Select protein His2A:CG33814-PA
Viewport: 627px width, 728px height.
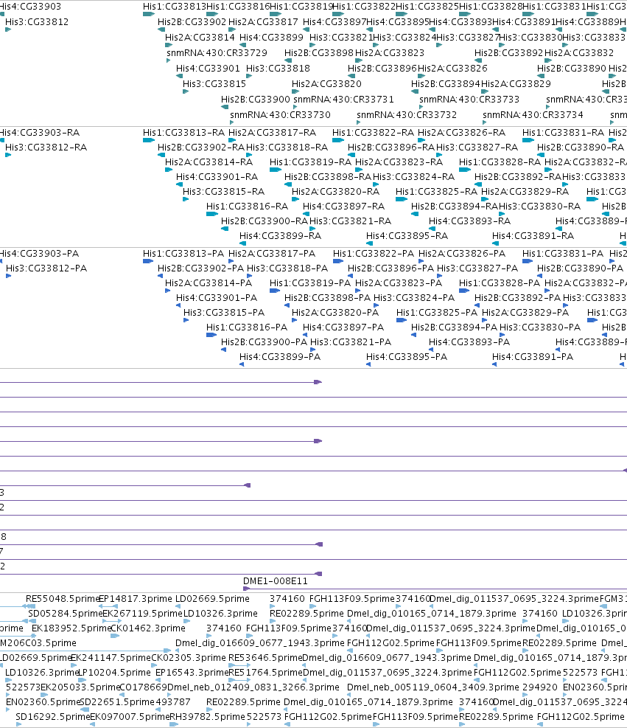(x=209, y=282)
